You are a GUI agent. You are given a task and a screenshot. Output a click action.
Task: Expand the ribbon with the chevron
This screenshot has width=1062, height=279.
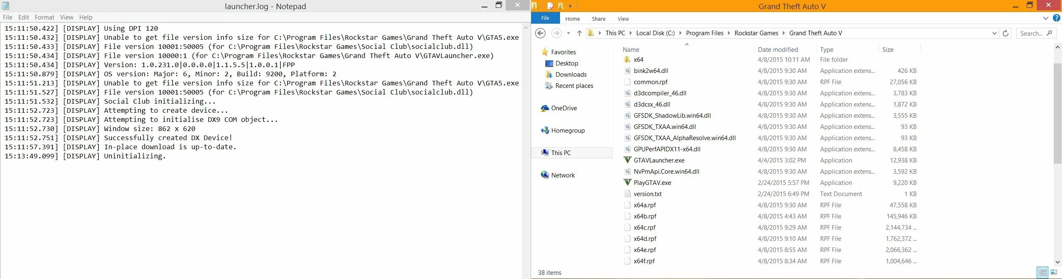pyautogui.click(x=1046, y=18)
